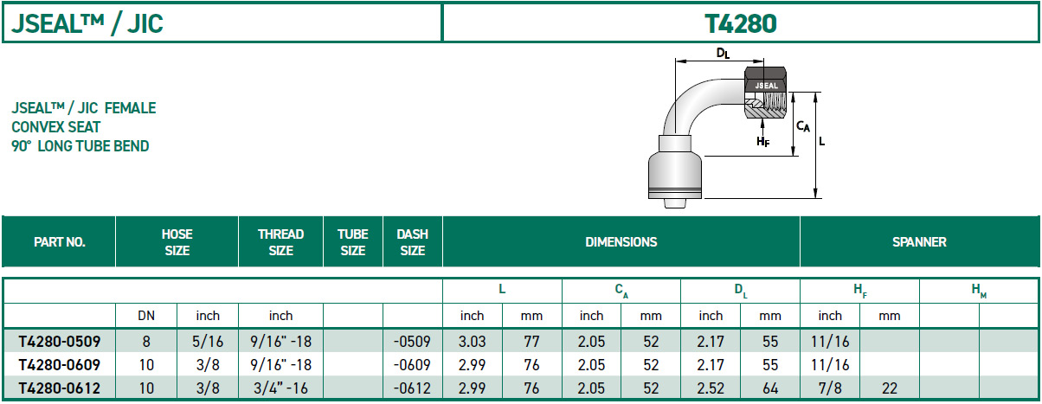Click the HF mm value 22

(x=890, y=388)
